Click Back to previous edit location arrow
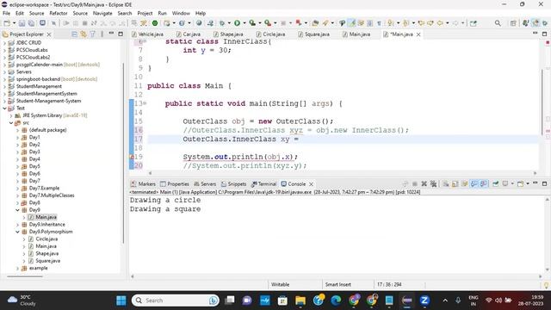The image size is (551, 310). pos(421,23)
